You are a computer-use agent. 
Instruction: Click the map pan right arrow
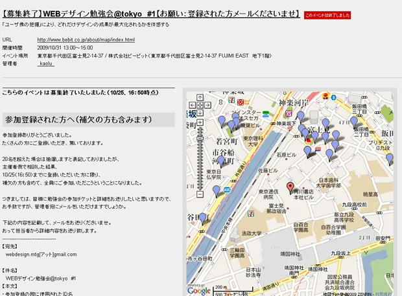point(208,104)
